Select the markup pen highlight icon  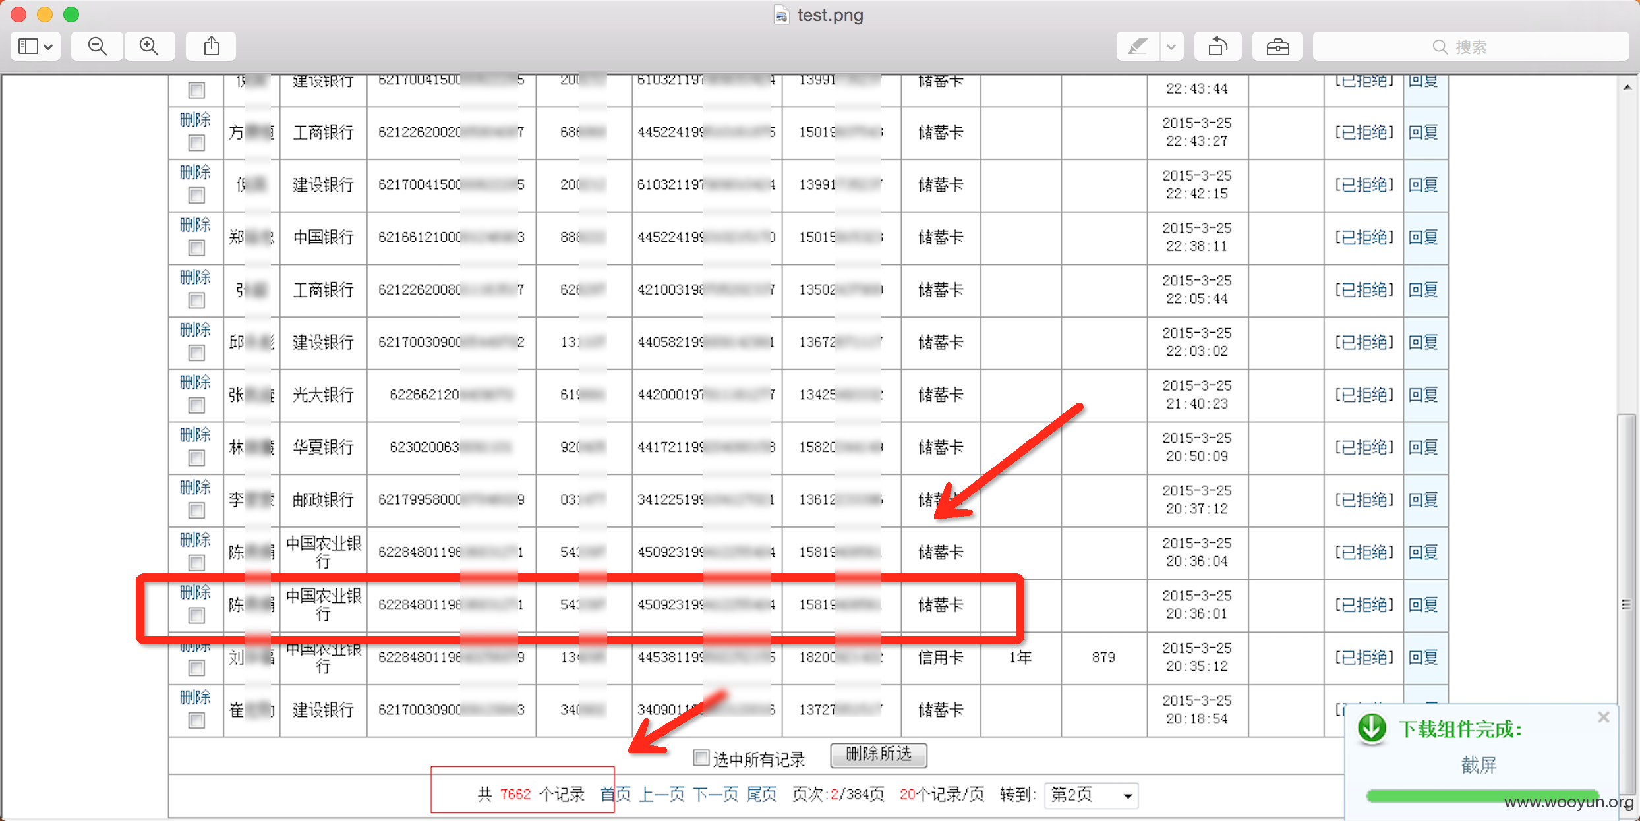[x=1138, y=46]
